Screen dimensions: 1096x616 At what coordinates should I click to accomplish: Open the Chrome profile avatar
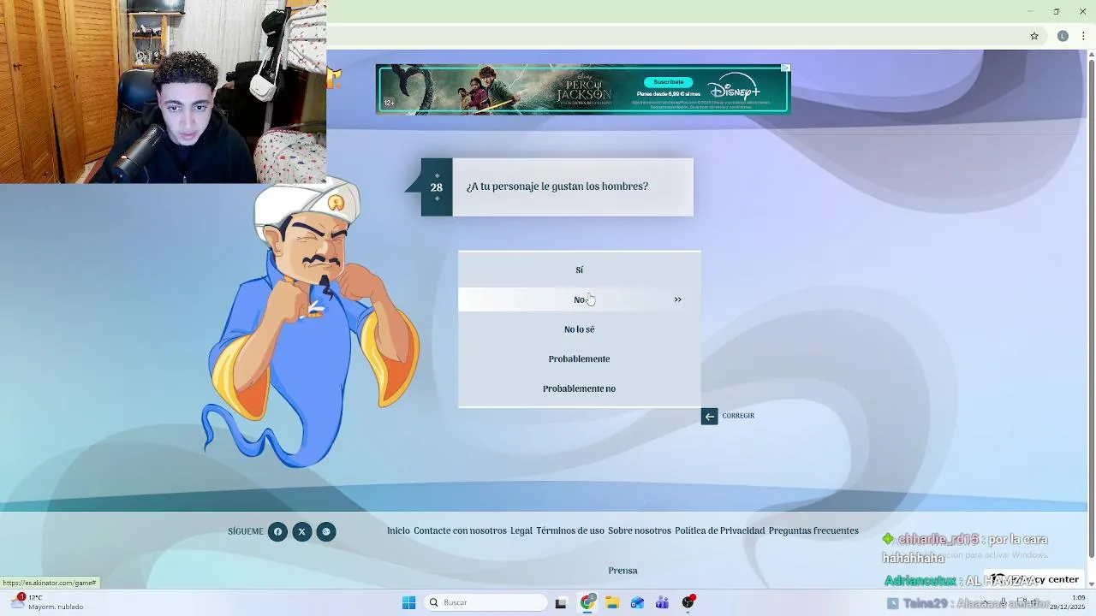click(1063, 36)
